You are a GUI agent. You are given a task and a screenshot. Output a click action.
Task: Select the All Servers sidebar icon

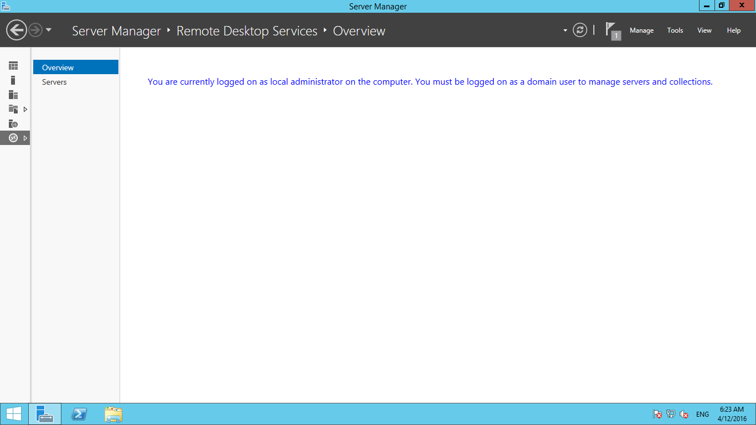(13, 95)
